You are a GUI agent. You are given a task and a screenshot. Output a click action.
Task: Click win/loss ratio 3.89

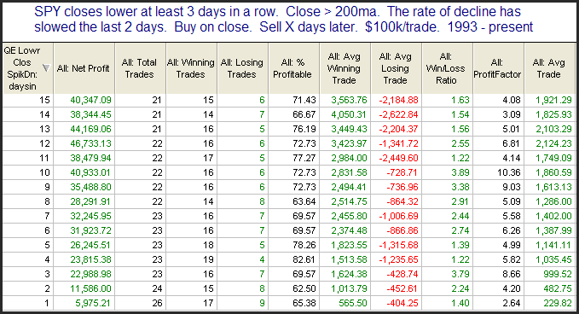pos(460,172)
